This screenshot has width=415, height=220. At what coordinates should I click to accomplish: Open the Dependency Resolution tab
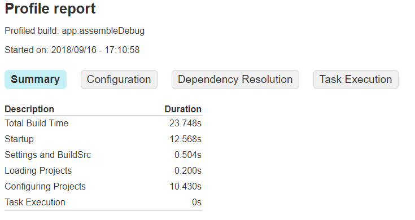pyautogui.click(x=235, y=80)
